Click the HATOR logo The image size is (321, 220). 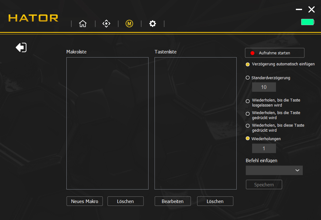33,18
